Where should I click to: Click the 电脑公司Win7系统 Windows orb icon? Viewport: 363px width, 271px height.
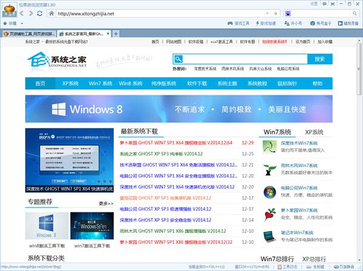pyautogui.click(x=269, y=192)
